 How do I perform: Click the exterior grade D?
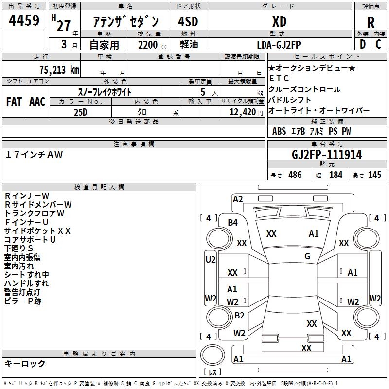click(363, 44)
